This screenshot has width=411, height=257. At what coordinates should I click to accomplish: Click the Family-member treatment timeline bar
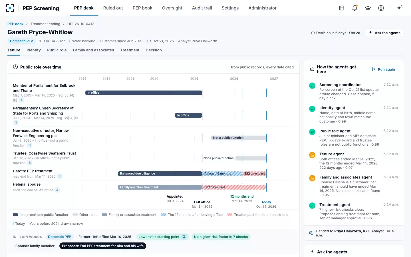pyautogui.click(x=160, y=187)
